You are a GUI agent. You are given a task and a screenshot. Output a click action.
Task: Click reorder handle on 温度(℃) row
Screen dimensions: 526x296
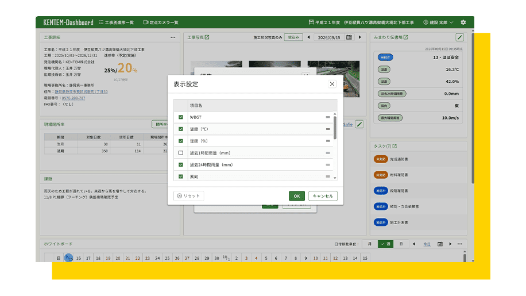328,129
